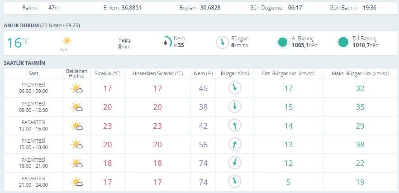
Task: Select the Hissedilen Sıcaklık column header
Action: click(x=157, y=73)
